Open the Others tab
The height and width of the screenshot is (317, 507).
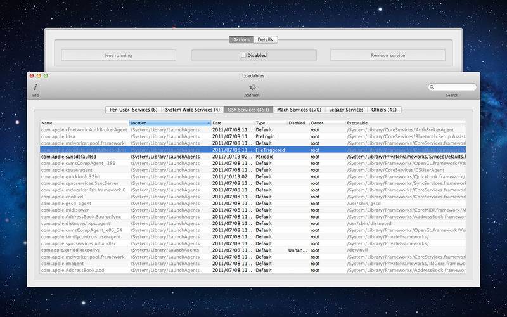tap(384, 110)
